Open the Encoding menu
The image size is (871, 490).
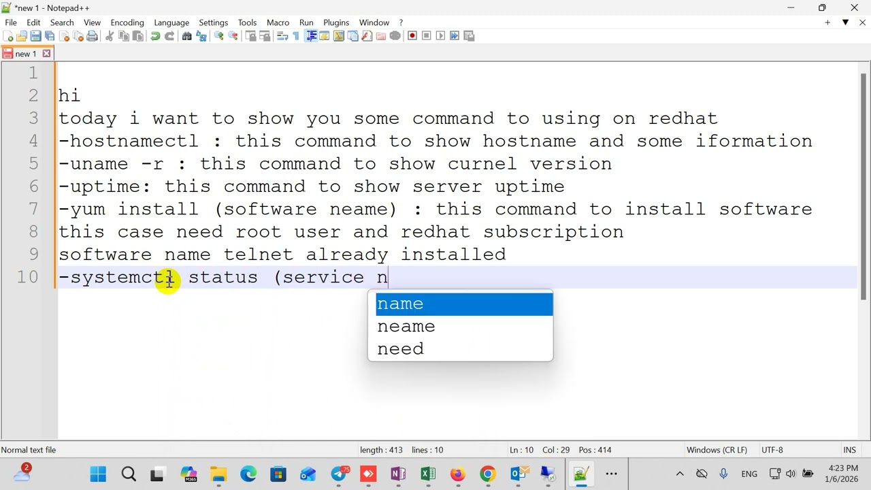127,22
